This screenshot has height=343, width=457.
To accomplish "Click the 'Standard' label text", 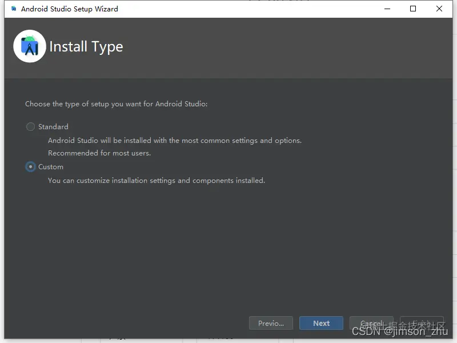I will (x=53, y=127).
